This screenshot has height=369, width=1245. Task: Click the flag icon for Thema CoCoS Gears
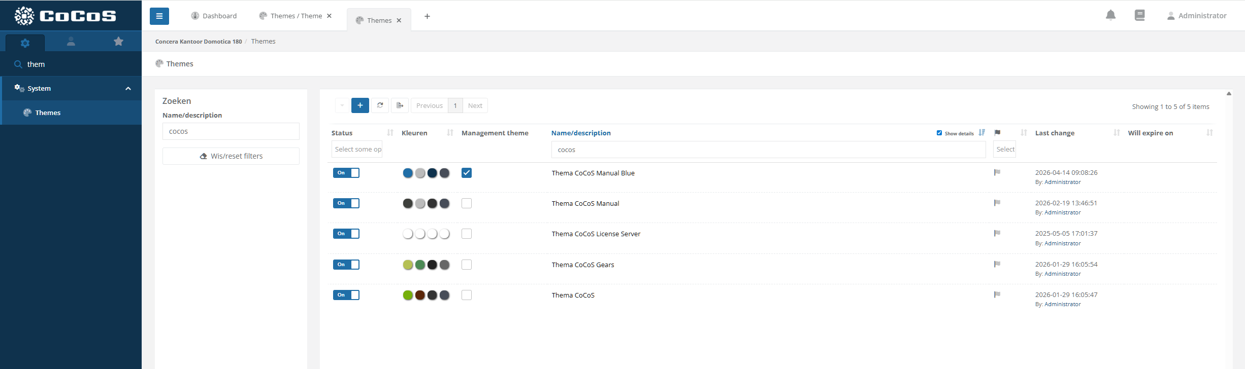point(997,264)
